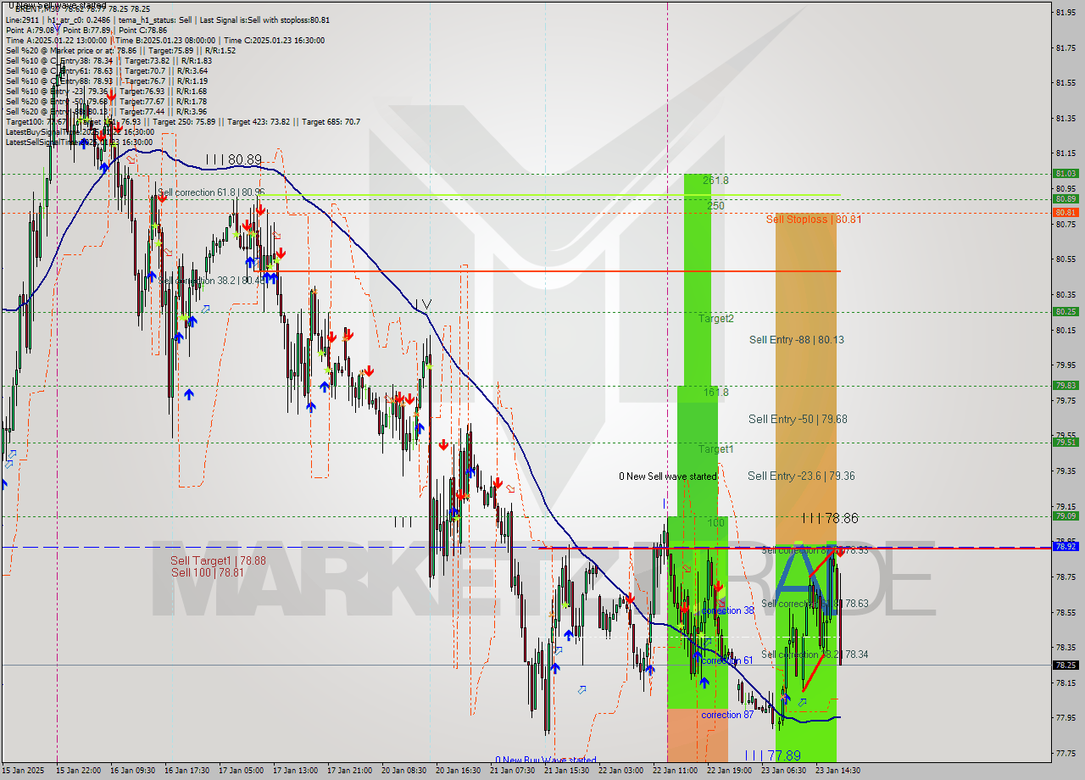Click the green 80.25 price marker
The height and width of the screenshot is (780, 1085).
pos(1066,311)
